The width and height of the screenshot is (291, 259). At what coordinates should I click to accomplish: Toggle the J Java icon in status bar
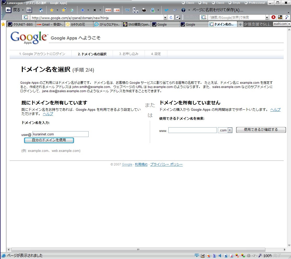pyautogui.click(x=231, y=256)
